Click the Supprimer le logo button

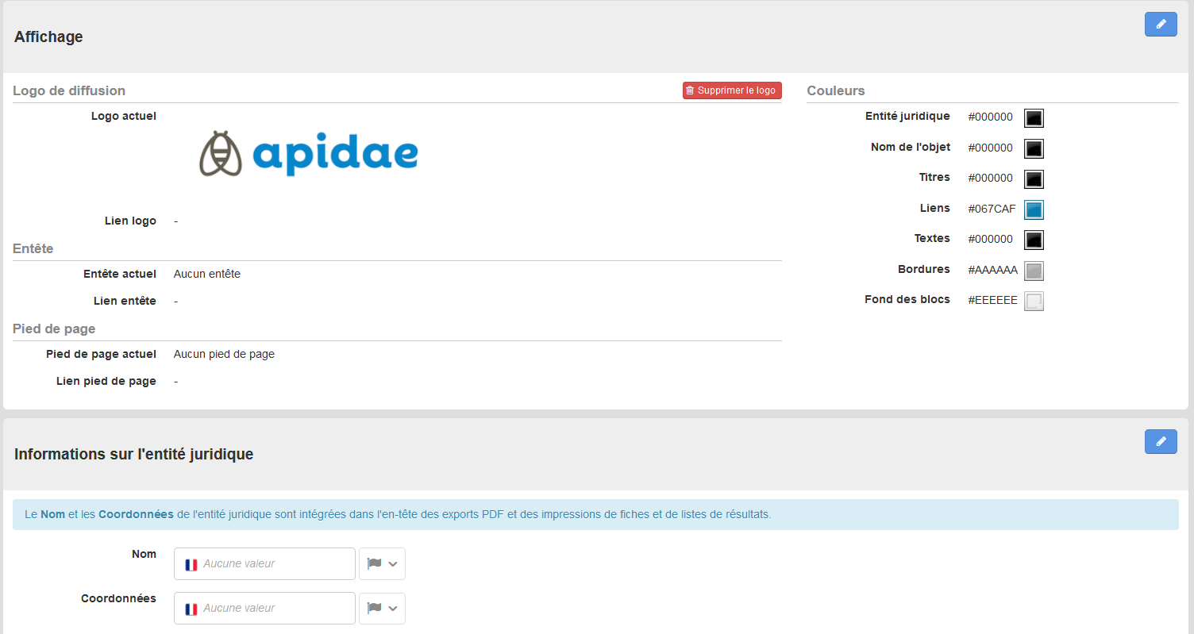click(x=732, y=90)
